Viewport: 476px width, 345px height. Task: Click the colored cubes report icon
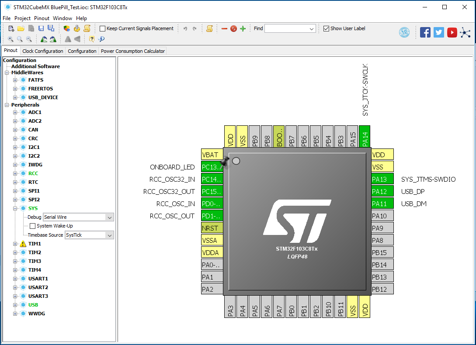(x=67, y=28)
